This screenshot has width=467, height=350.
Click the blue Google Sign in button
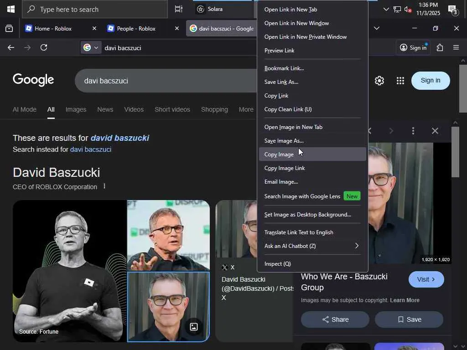(431, 80)
